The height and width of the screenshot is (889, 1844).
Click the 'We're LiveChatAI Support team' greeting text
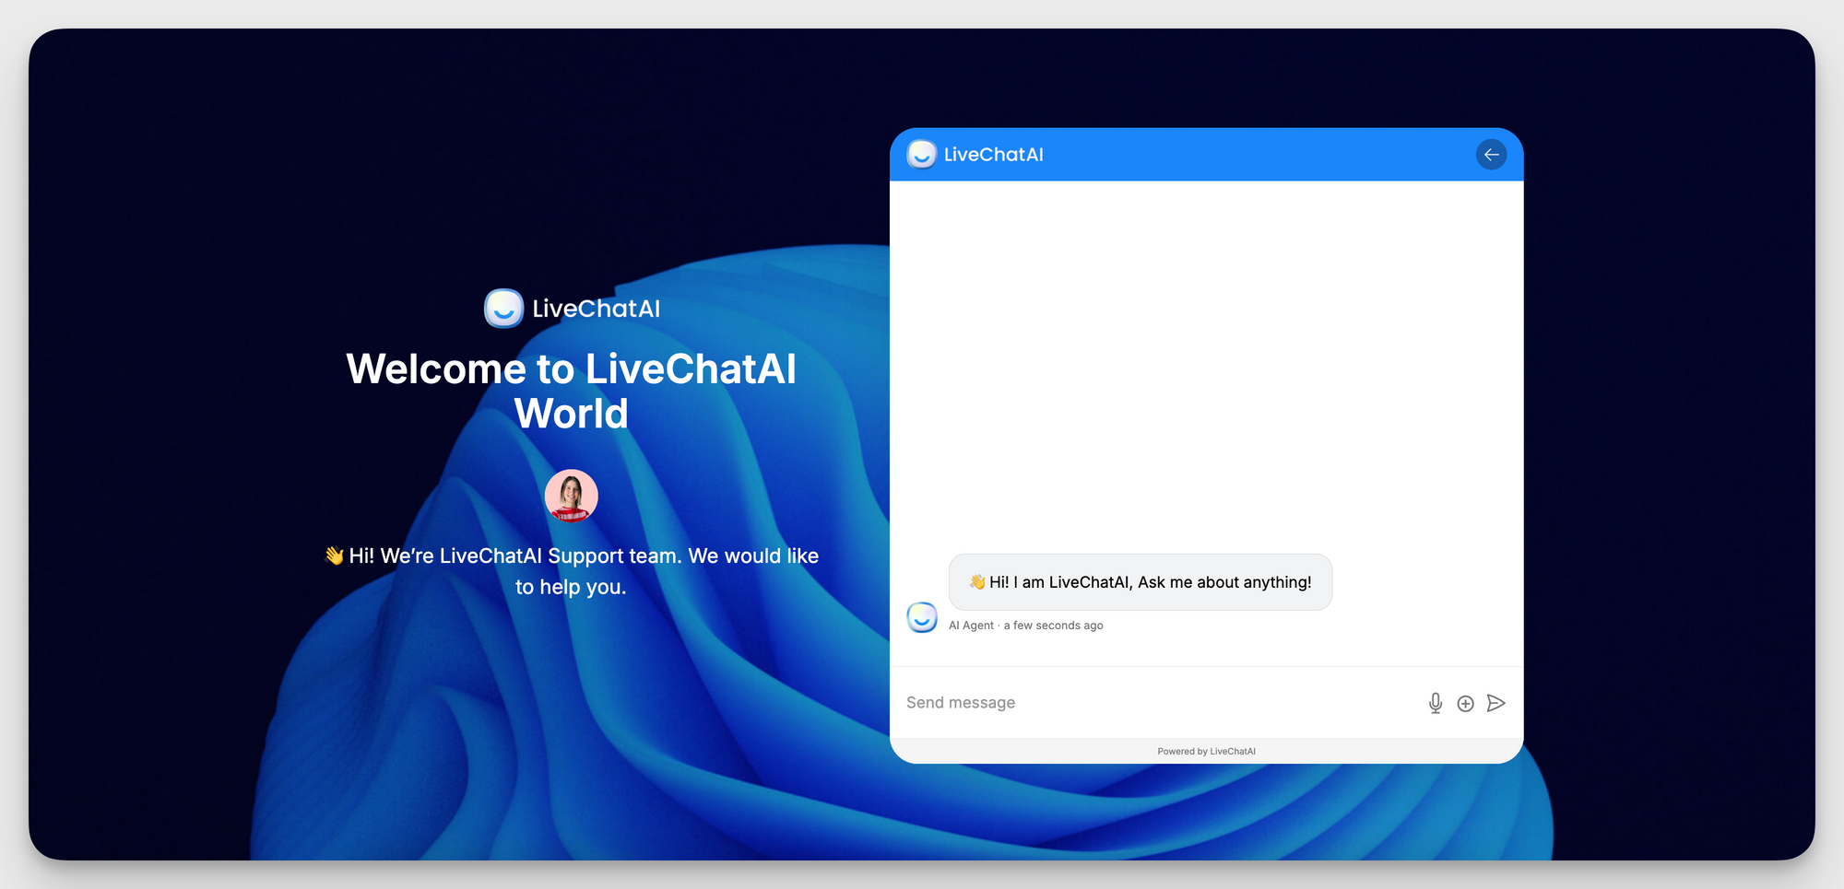click(571, 571)
